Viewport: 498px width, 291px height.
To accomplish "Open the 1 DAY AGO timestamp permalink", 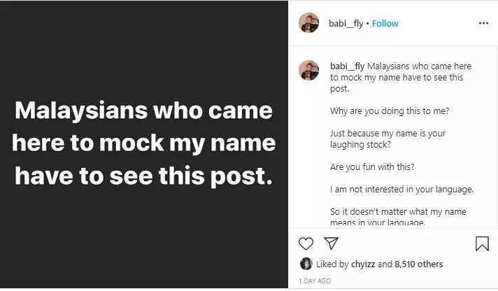I will (x=315, y=281).
